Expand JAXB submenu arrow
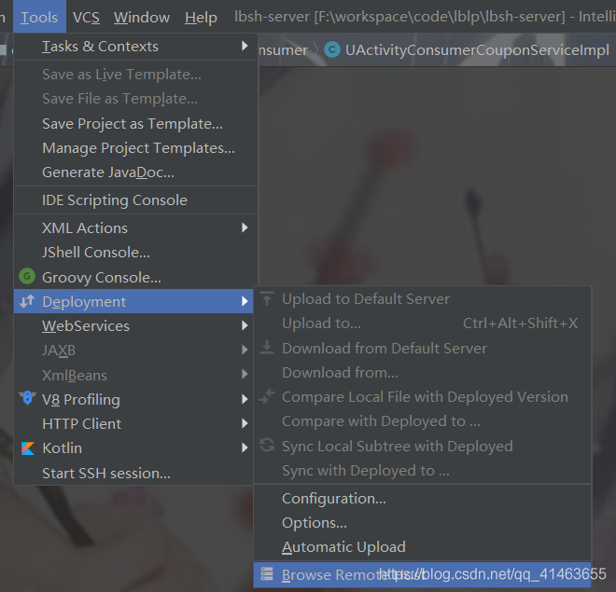The height and width of the screenshot is (592, 616). [245, 350]
